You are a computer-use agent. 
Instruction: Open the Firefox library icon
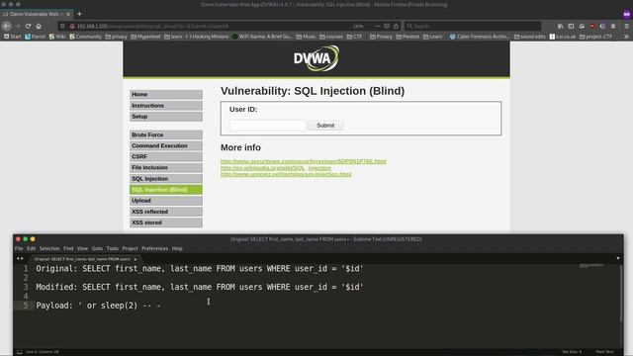tap(561, 26)
